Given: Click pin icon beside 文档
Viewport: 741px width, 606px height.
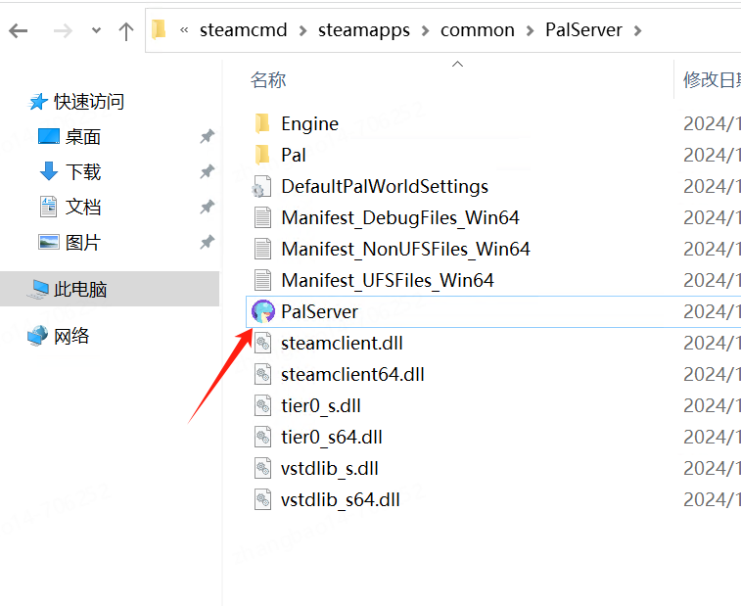Looking at the screenshot, I should (207, 207).
